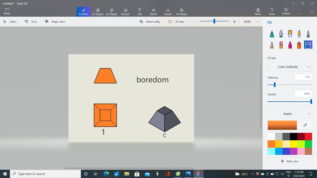Click the Tolerance slider handle

pos(275,85)
